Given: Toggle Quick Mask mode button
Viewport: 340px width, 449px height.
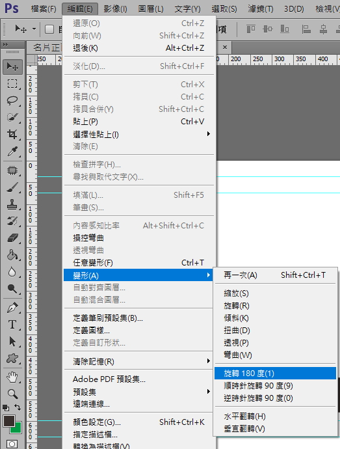Looking at the screenshot, I should [12, 444].
